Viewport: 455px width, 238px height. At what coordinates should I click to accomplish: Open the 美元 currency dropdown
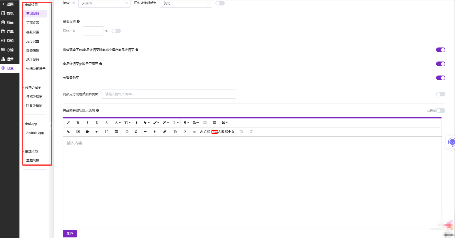tap(186, 3)
